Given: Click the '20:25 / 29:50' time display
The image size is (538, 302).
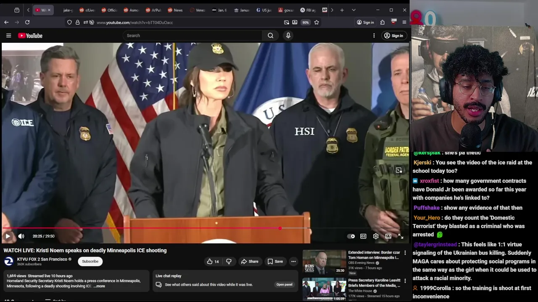Looking at the screenshot, I should (44, 236).
